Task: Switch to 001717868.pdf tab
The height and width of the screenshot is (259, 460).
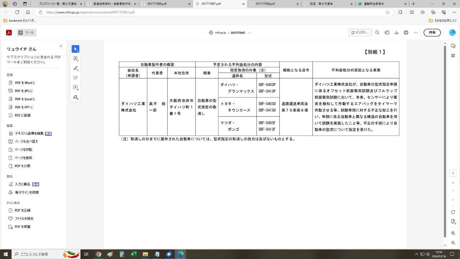Action: pyautogui.click(x=274, y=4)
